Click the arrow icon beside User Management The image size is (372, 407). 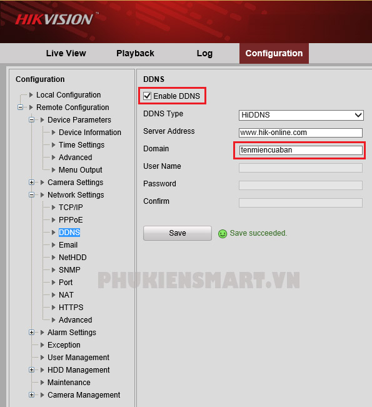click(43, 358)
